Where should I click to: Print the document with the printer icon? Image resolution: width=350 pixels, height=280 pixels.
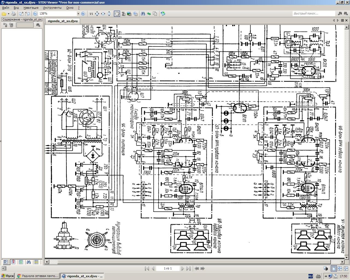tap(13, 14)
